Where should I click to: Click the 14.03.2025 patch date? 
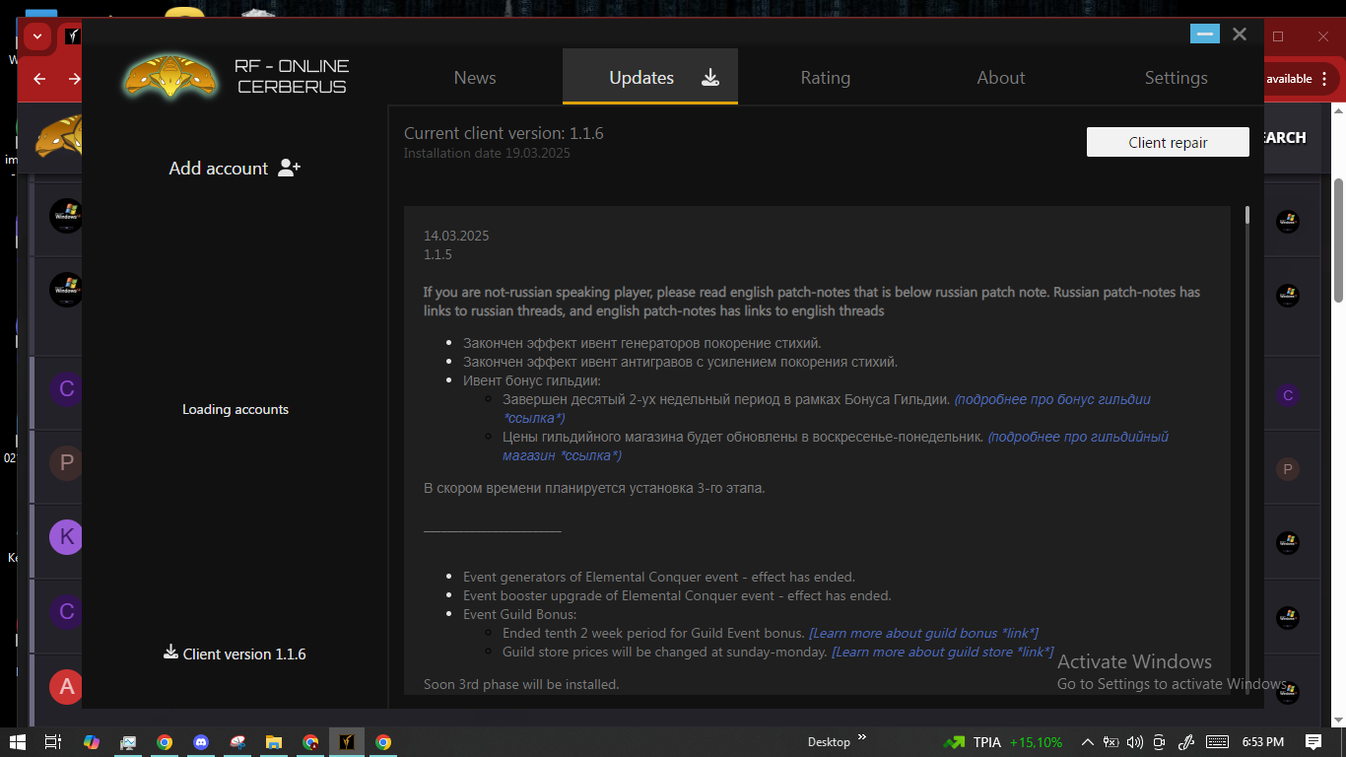pyautogui.click(x=456, y=236)
